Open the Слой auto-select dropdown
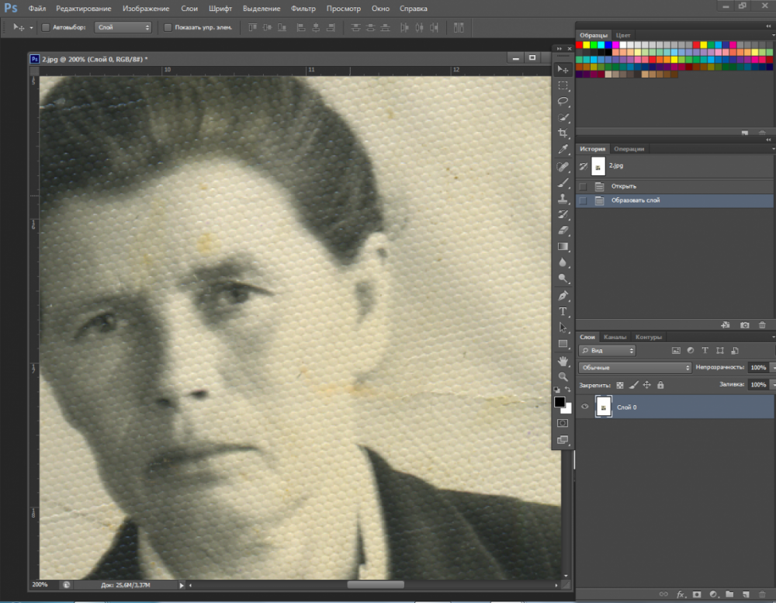Viewport: 776px width, 603px height. 123,27
